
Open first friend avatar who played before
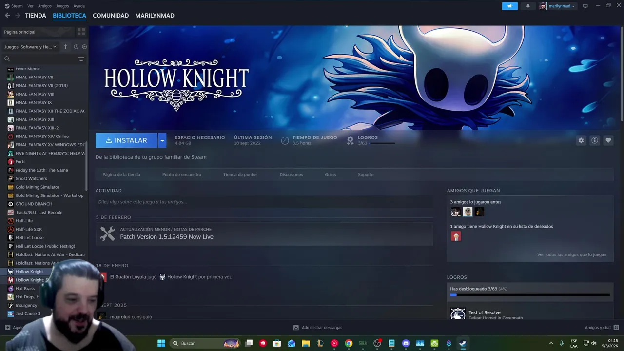(x=455, y=212)
